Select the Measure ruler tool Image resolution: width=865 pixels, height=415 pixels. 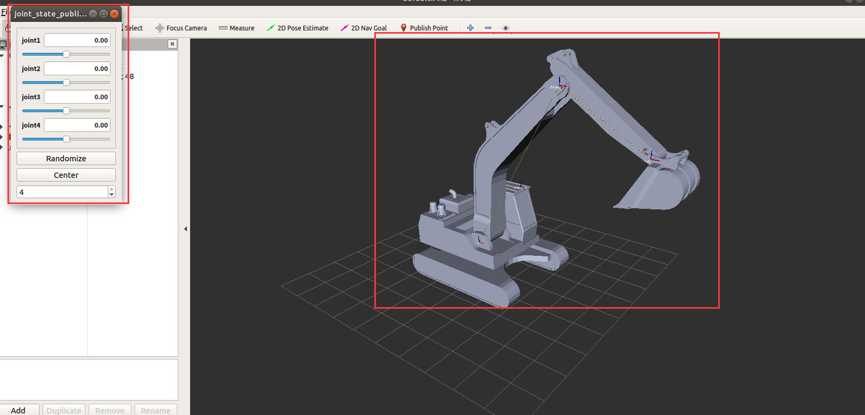tap(237, 28)
